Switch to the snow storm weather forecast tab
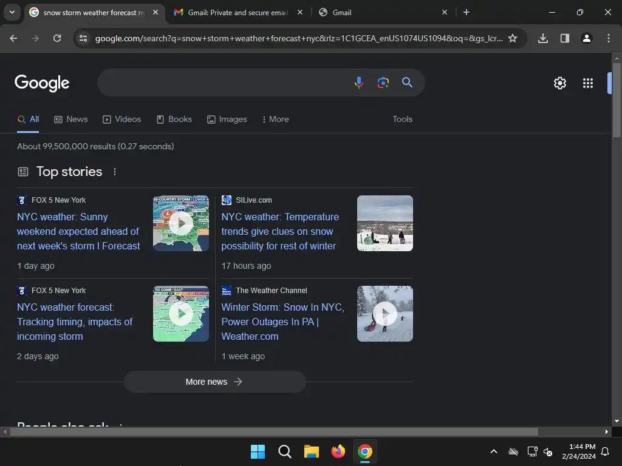 (x=94, y=13)
